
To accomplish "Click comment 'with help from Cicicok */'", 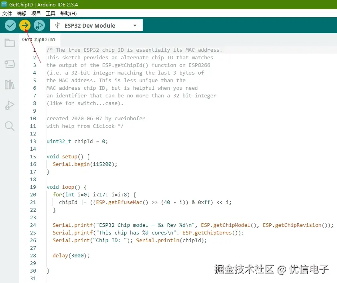I will pos(85,126).
